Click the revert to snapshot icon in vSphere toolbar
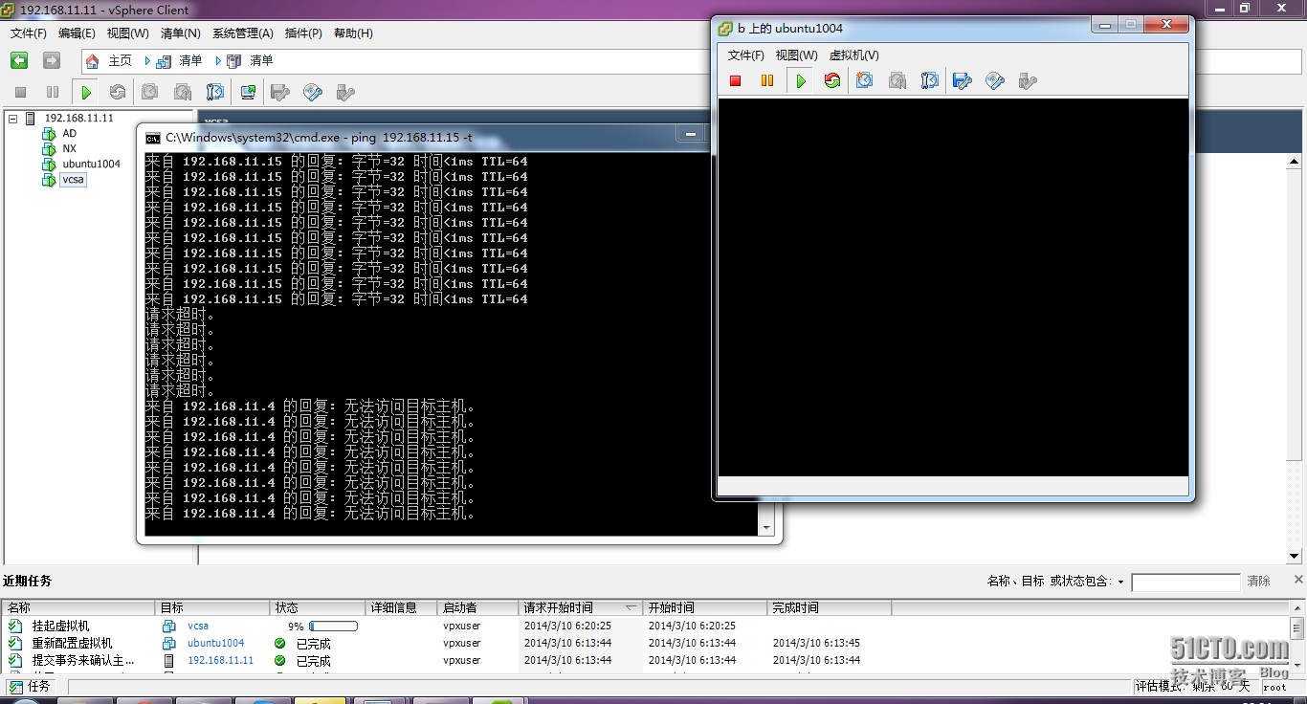The image size is (1307, 704). point(183,92)
